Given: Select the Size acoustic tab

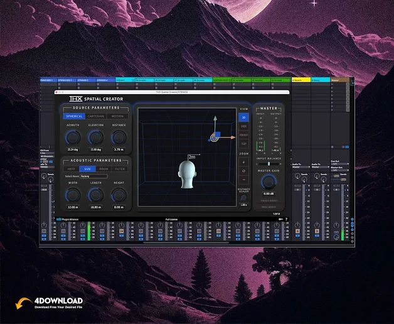Looking at the screenshot, I should pos(87,169).
